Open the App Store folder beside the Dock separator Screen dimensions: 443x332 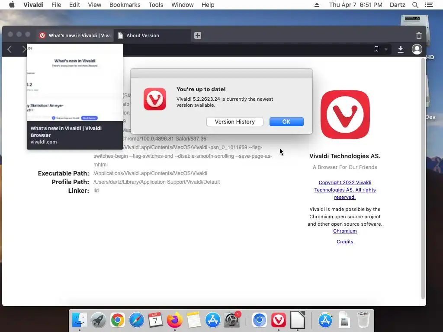click(x=325, y=320)
